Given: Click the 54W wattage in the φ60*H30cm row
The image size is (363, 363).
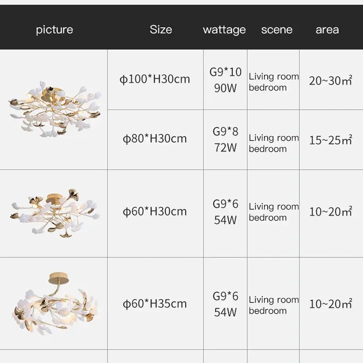Looking at the screenshot, I should (x=226, y=220).
